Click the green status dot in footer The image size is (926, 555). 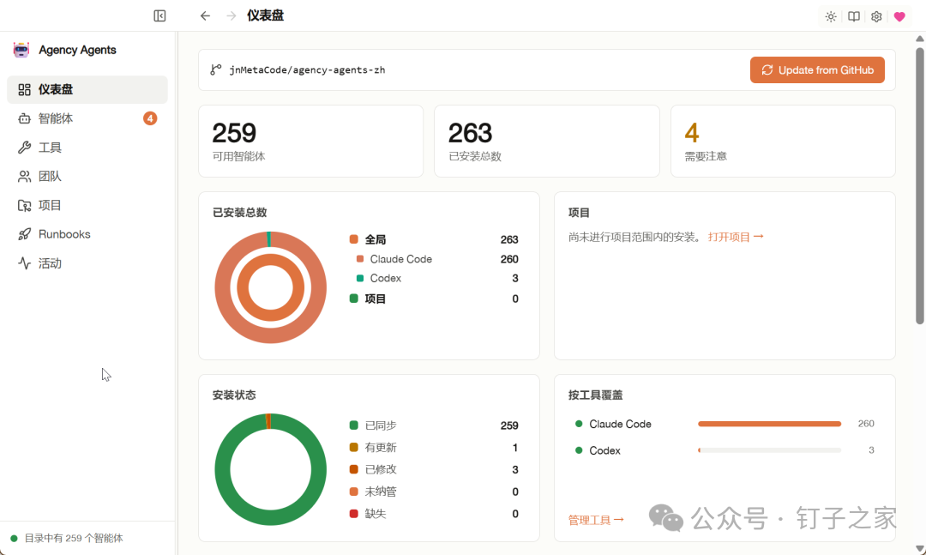click(x=15, y=539)
